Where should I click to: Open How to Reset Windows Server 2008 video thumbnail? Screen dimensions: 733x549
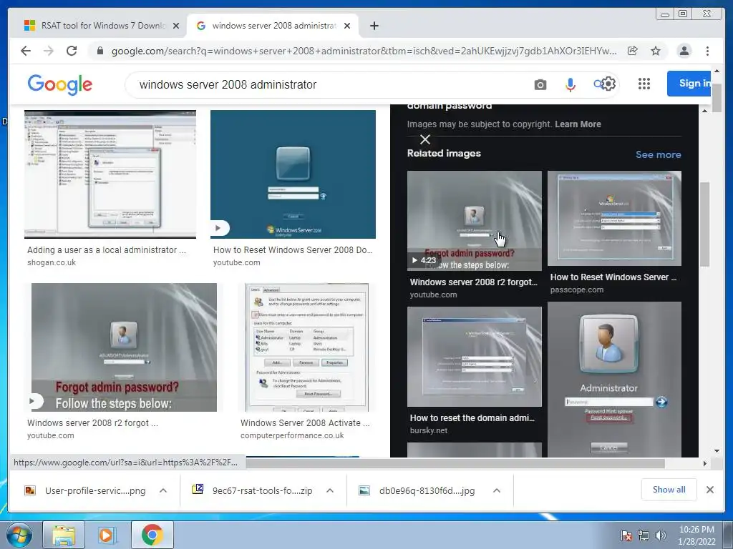(x=293, y=174)
